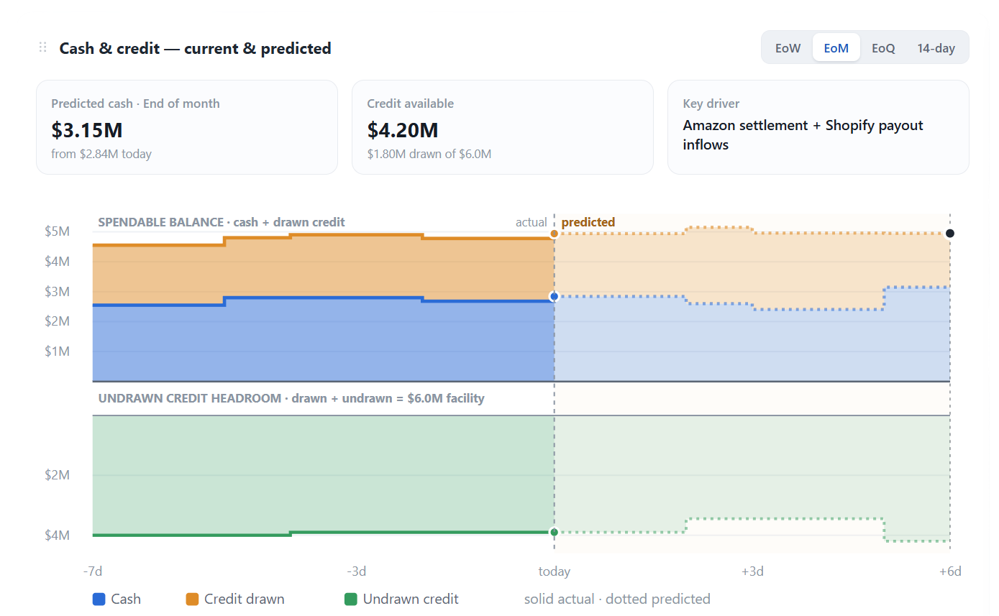Click the 'actual' label on the chart
This screenshot has width=999, height=616.
pyautogui.click(x=532, y=222)
